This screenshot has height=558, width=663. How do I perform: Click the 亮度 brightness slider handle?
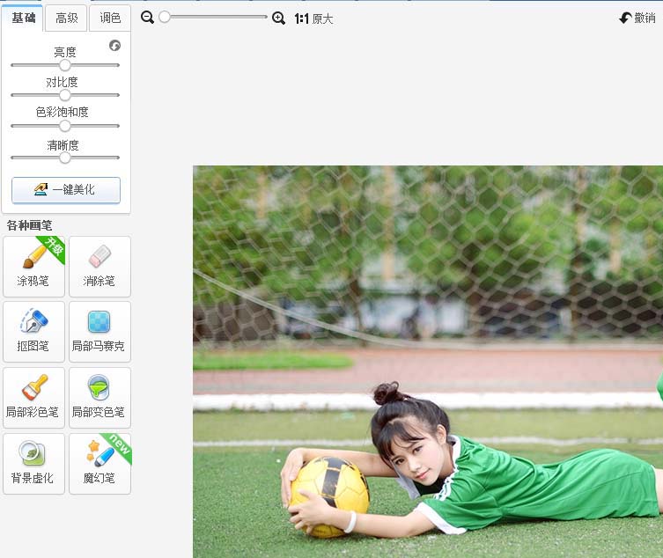[64, 65]
